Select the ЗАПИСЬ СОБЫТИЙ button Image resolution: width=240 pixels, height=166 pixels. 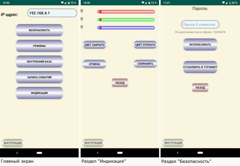pos(39,77)
